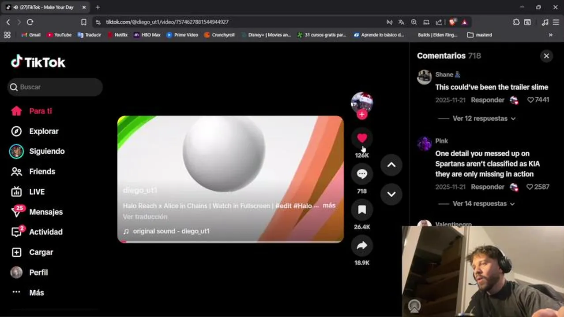Follow creator with the plus badge
Viewport: 564px width, 317px height.
pos(362,114)
